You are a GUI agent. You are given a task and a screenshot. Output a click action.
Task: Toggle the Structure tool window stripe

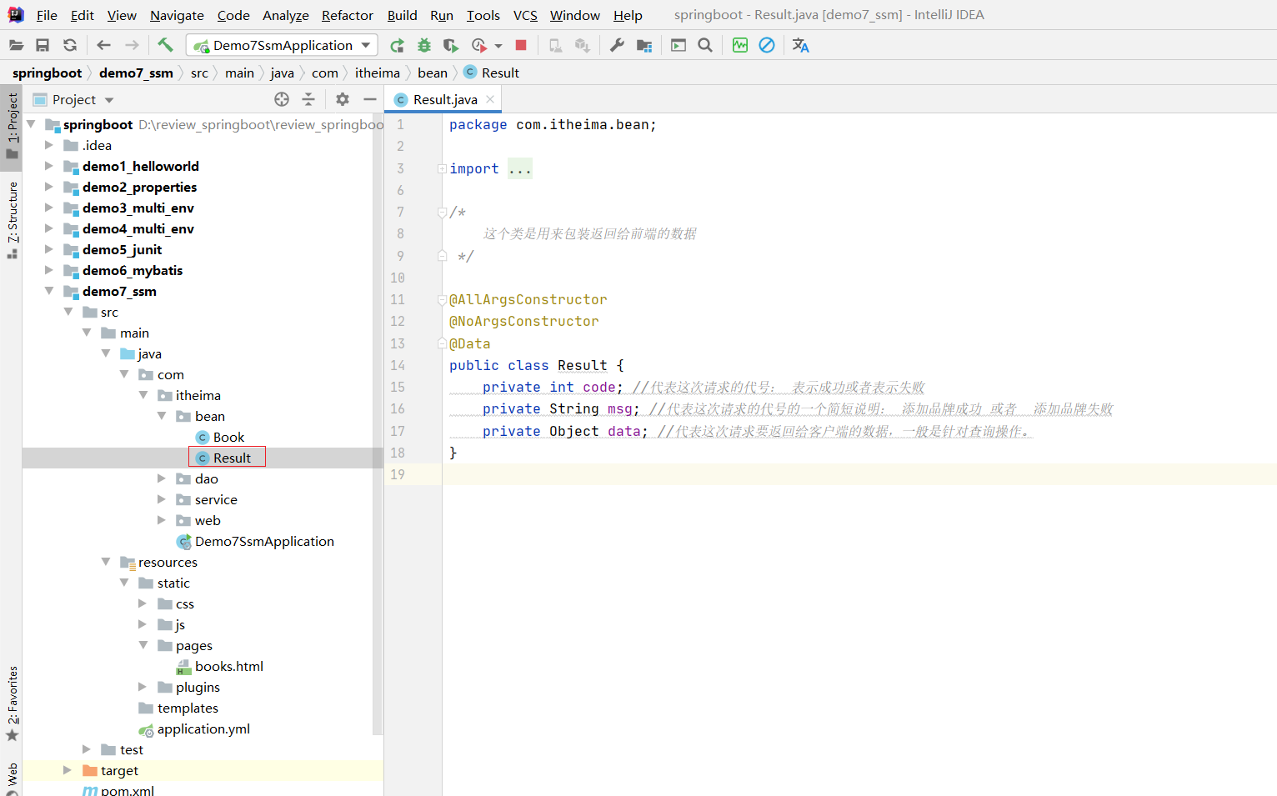pos(12,218)
